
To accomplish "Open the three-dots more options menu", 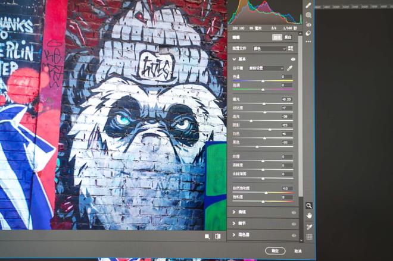I will tap(308, 42).
